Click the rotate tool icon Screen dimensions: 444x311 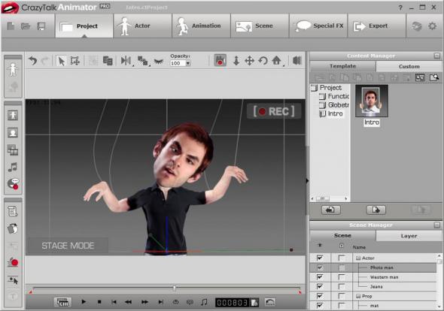[x=263, y=61]
